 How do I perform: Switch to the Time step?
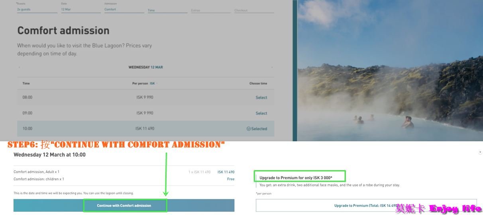click(x=167, y=10)
